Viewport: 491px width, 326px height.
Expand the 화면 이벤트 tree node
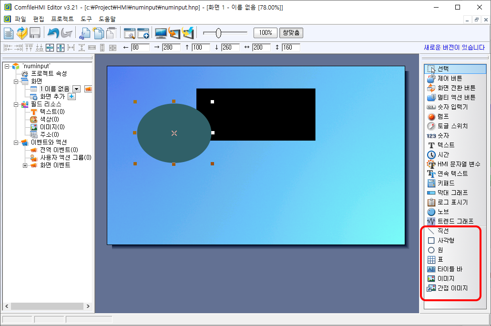(x=25, y=165)
